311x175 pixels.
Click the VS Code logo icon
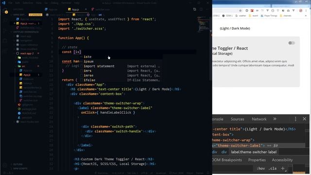[x=3, y=3]
